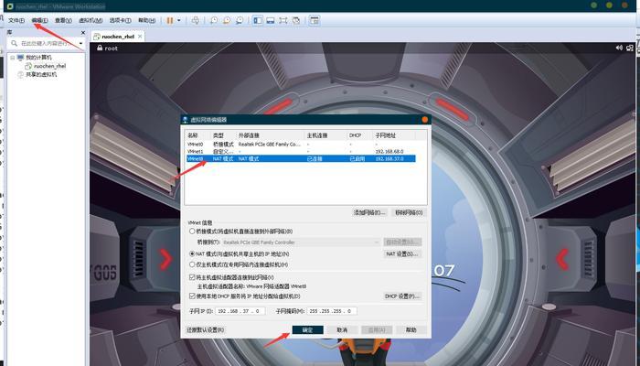640x366 pixels.
Task: Click the 帮助 button in dialog
Action: (411, 330)
